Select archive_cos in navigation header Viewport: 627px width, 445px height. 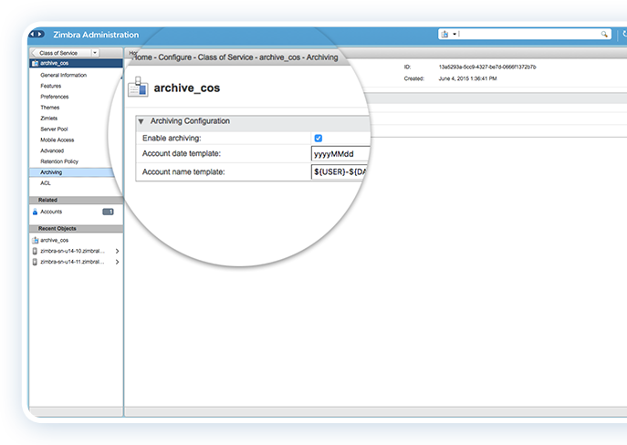pos(76,63)
